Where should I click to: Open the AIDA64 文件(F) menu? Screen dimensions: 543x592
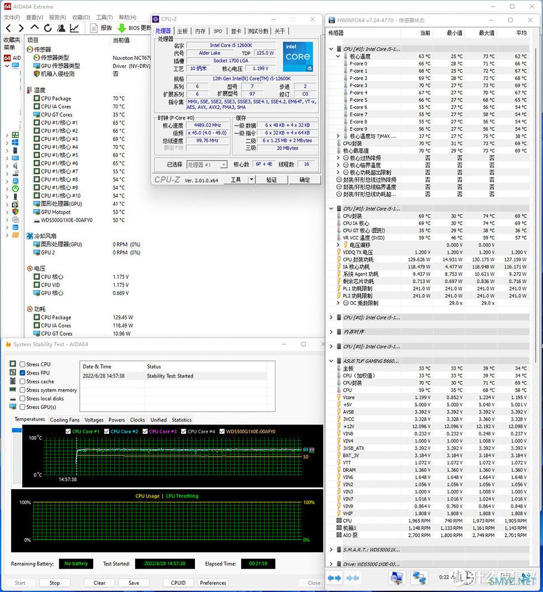point(12,17)
